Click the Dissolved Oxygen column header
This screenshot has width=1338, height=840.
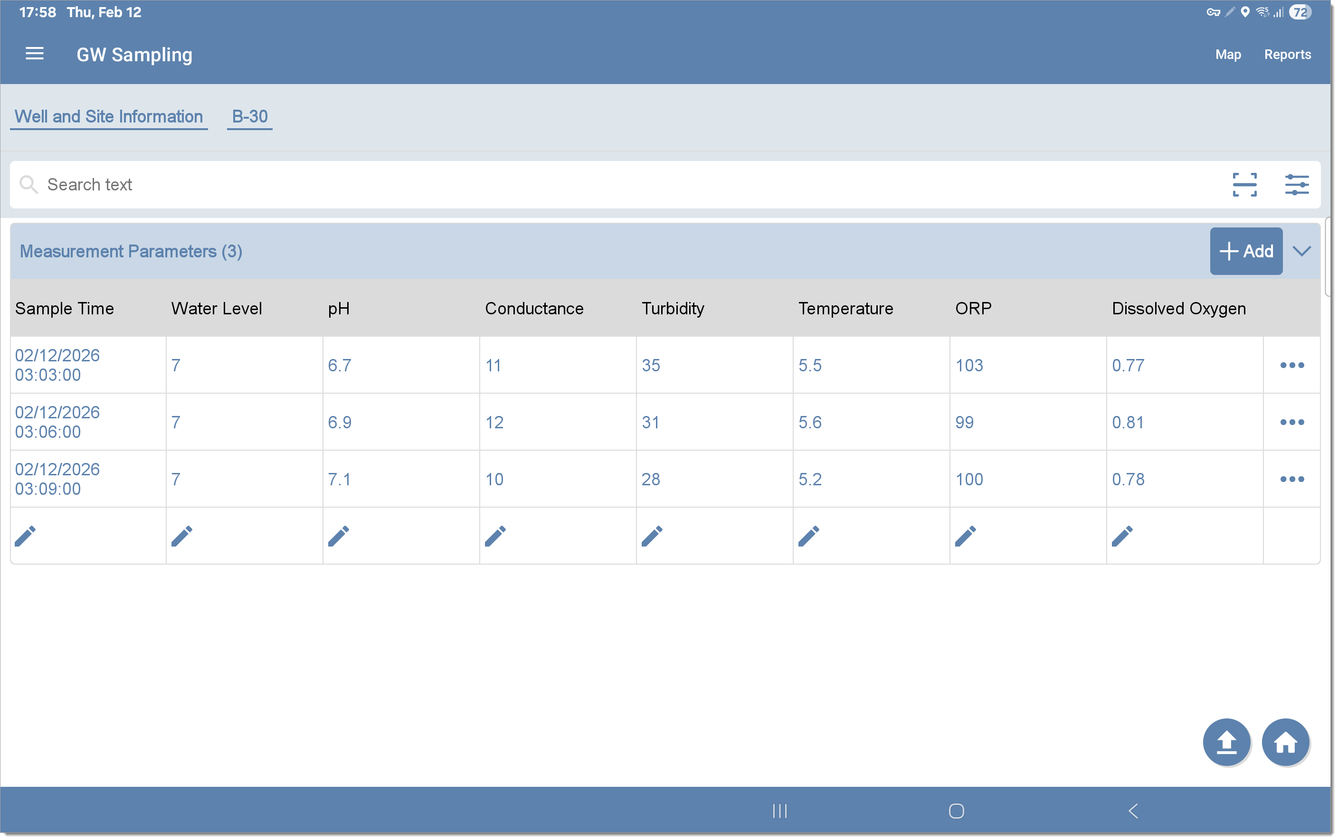pos(1178,308)
